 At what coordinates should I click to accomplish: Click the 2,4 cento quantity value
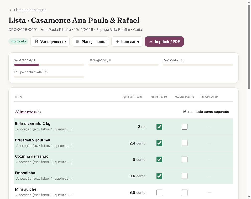[137, 143]
